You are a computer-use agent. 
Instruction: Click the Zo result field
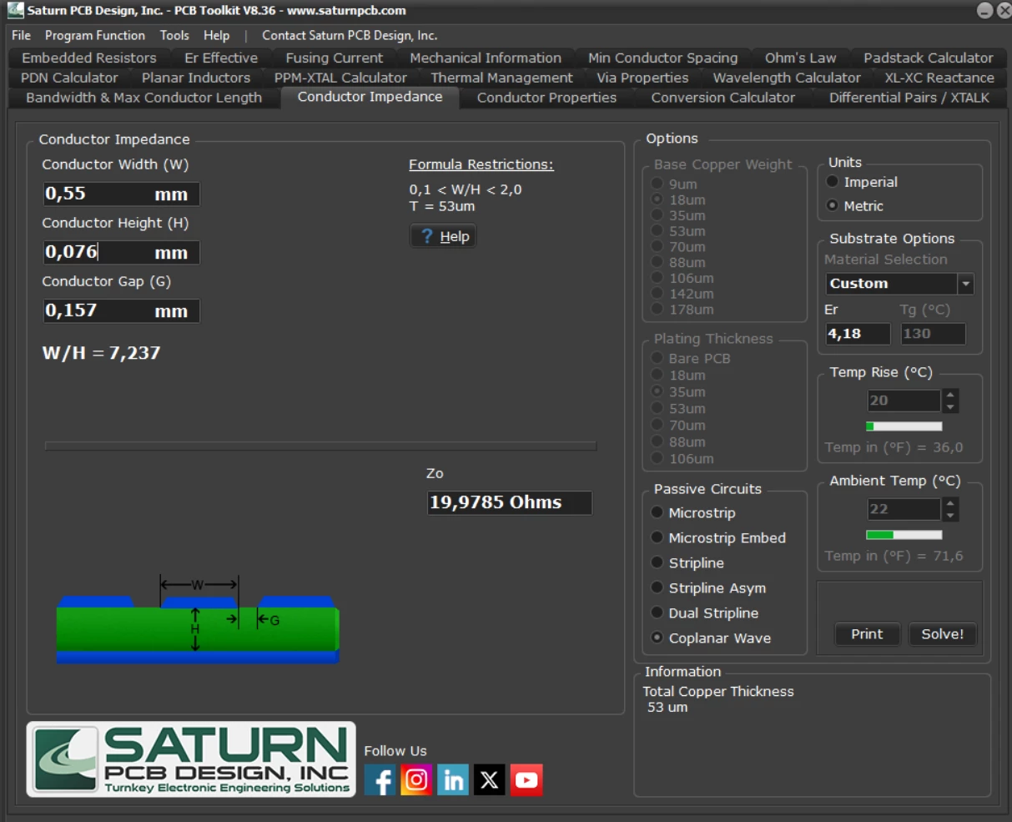(510, 502)
